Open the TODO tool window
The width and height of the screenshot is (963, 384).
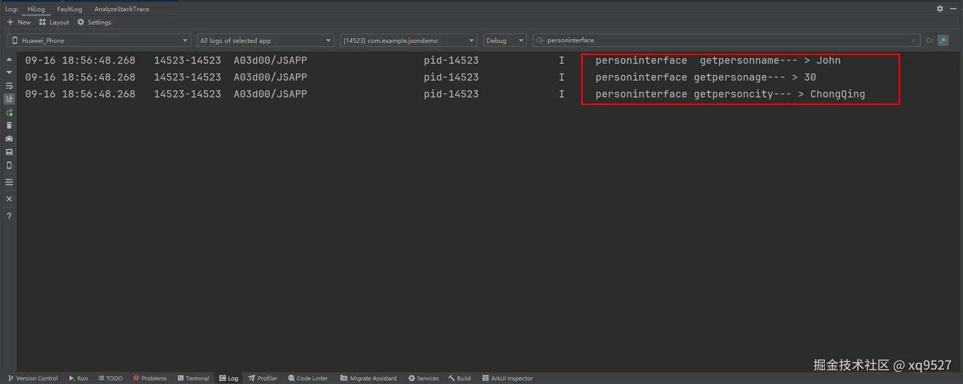click(x=110, y=378)
